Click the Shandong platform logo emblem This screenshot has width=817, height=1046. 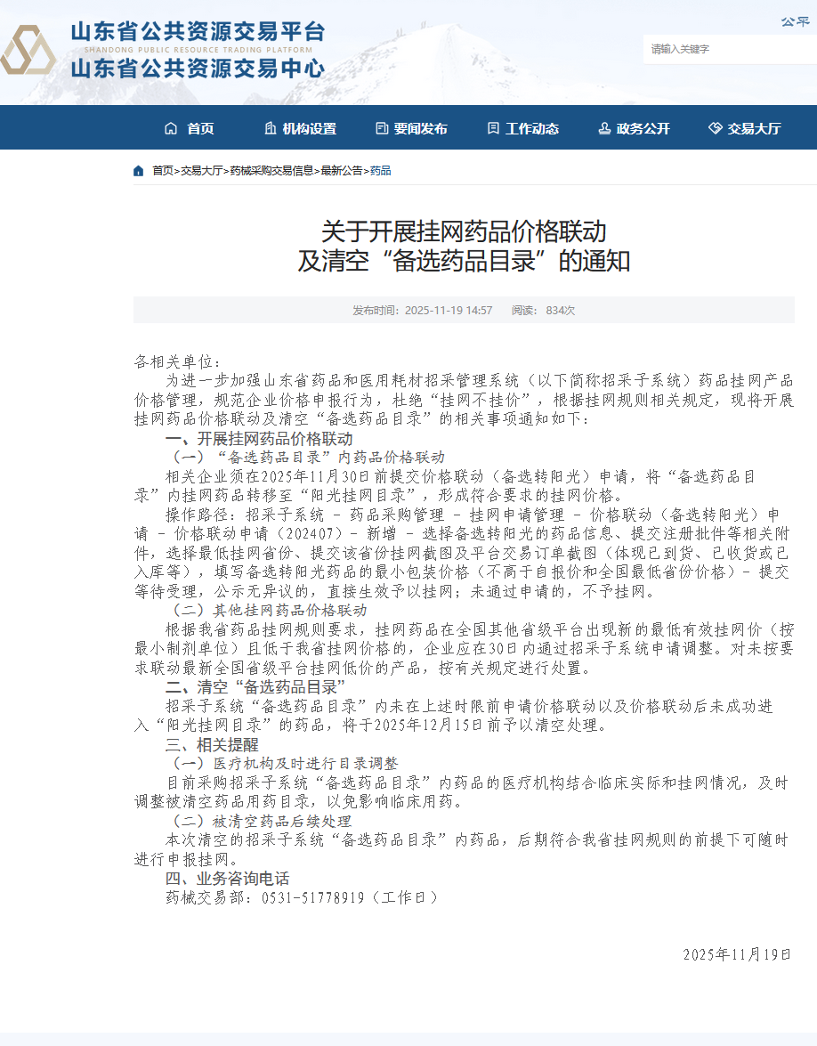point(28,51)
